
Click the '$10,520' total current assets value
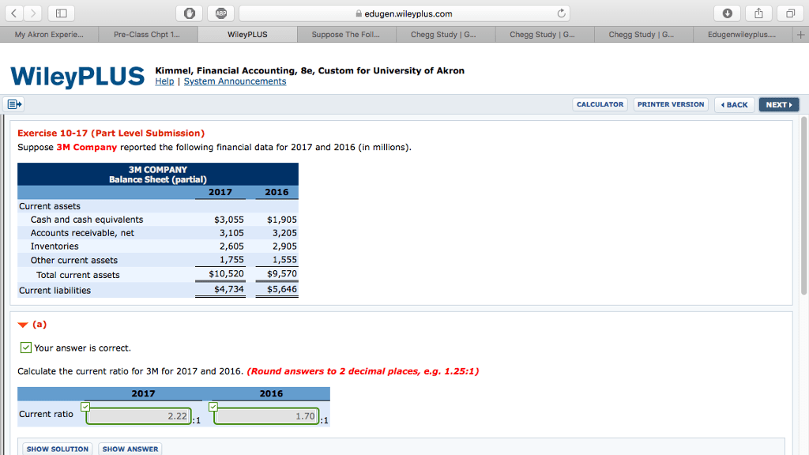pyautogui.click(x=226, y=273)
